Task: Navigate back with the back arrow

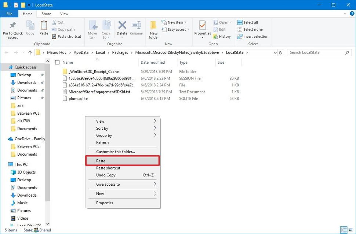Action: point(6,52)
